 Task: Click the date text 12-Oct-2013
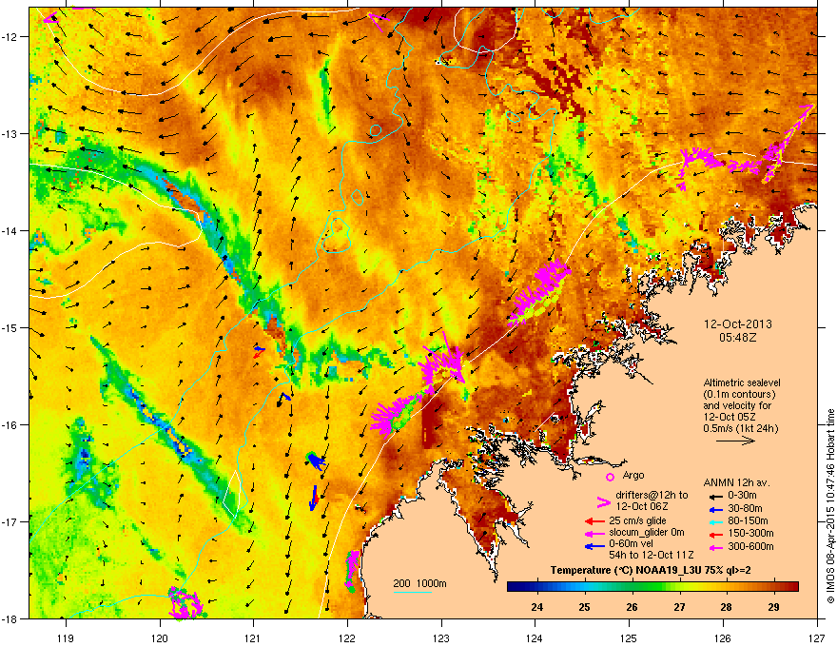[x=738, y=324]
